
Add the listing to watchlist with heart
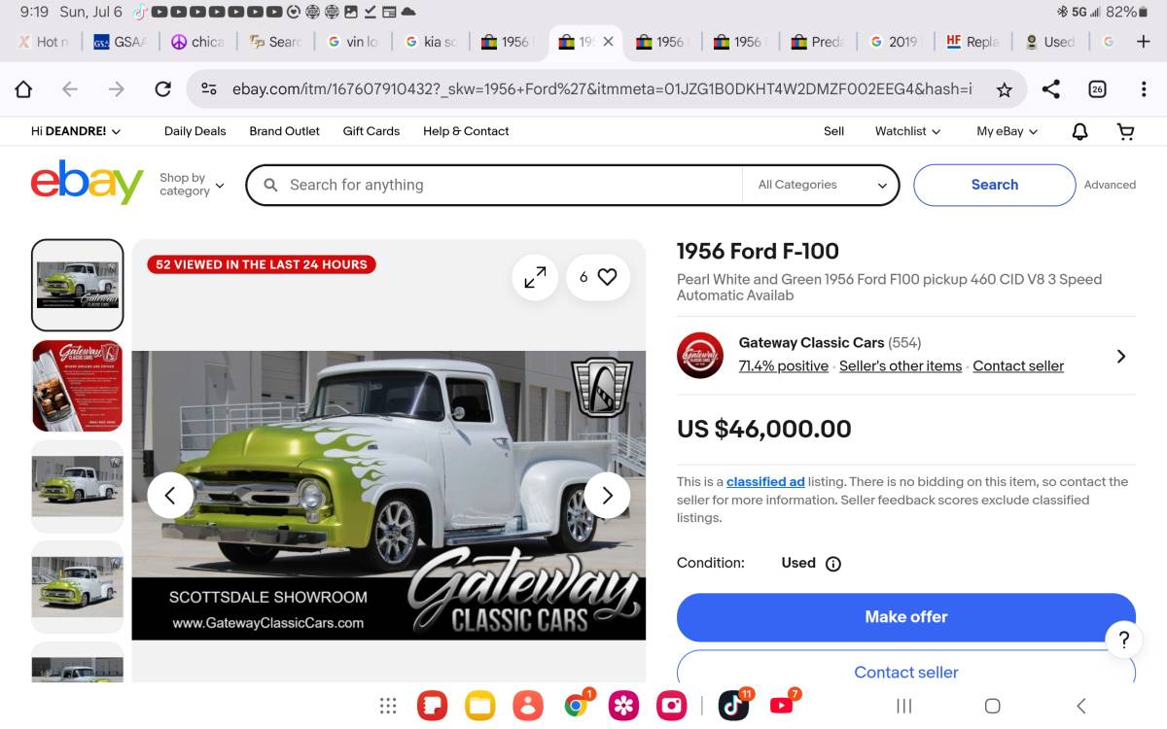(x=598, y=277)
